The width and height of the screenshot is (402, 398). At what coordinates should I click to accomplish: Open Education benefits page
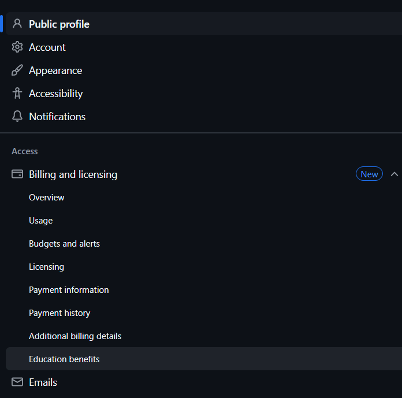[x=64, y=359]
